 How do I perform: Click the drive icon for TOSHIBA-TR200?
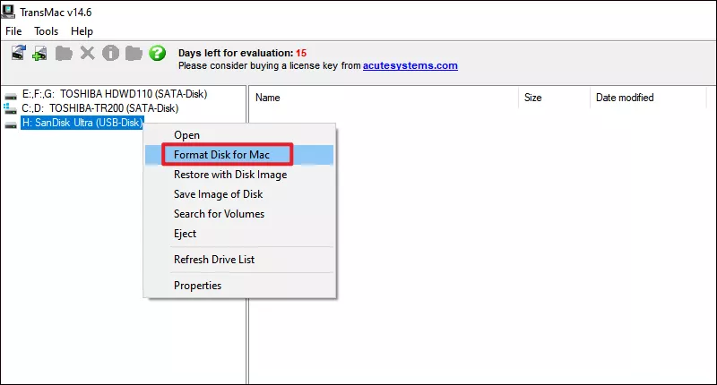pyautogui.click(x=10, y=108)
